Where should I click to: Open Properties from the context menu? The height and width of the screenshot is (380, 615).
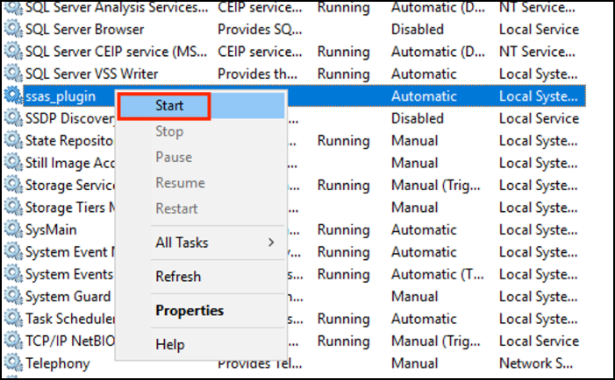point(190,311)
